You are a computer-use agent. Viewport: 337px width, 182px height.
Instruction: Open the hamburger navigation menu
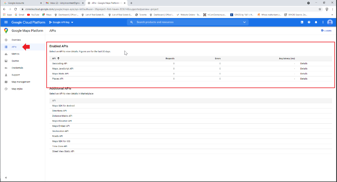6,22
